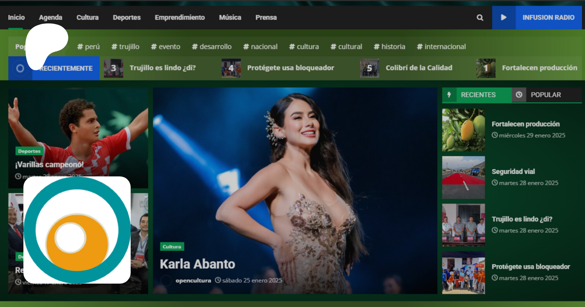This screenshot has height=307, width=585.
Task: Click the opencultura author link
Action: (x=193, y=280)
